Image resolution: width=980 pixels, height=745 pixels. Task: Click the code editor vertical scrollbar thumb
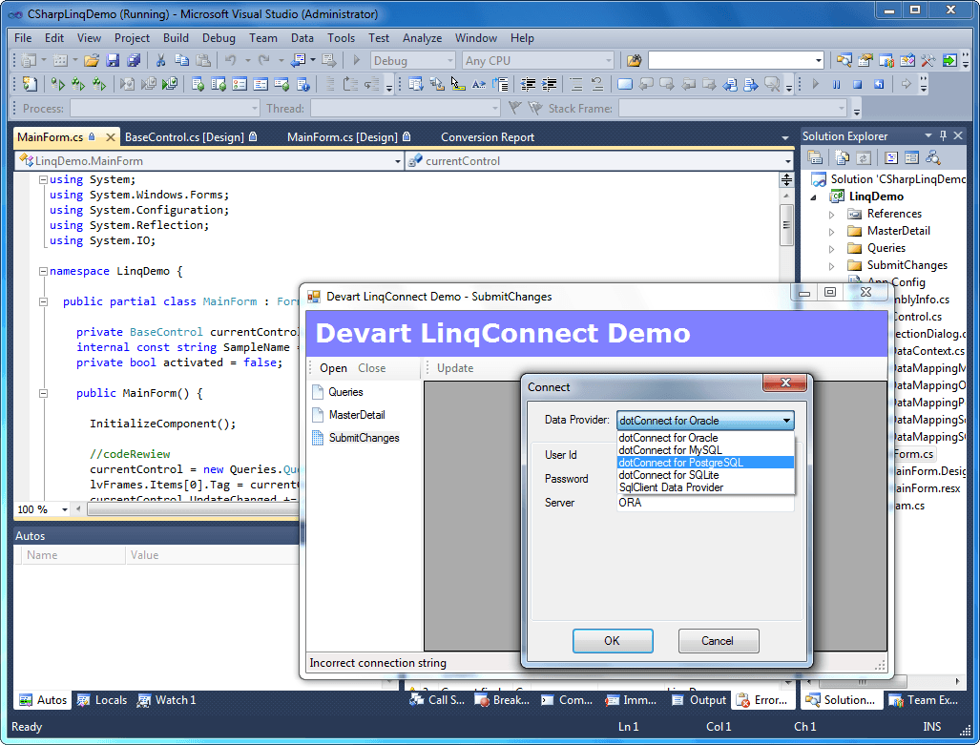(x=786, y=224)
